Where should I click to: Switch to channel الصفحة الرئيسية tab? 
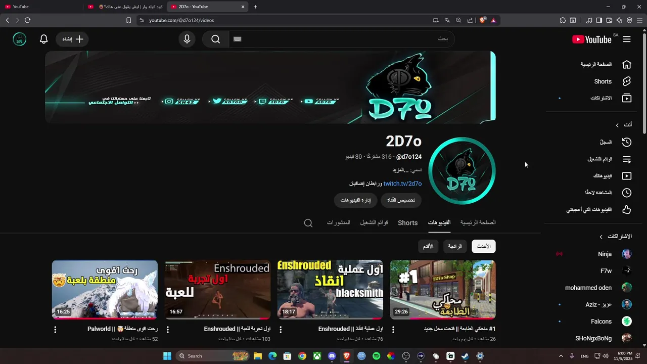478,222
